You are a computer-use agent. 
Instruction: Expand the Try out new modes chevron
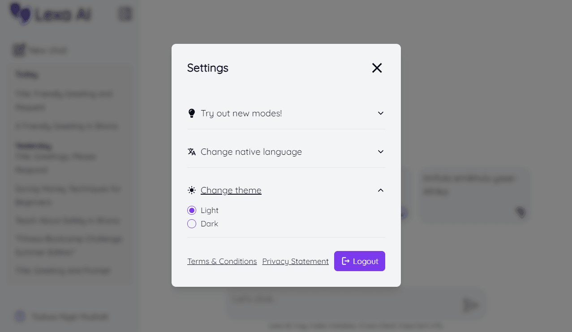click(x=381, y=113)
